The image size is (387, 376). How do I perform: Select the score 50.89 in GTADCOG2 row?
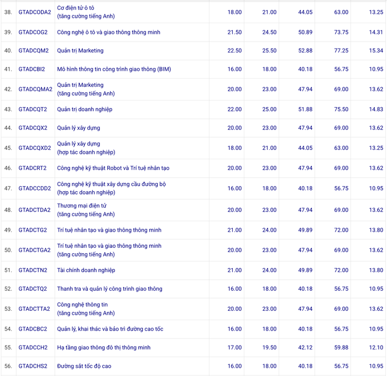(305, 32)
